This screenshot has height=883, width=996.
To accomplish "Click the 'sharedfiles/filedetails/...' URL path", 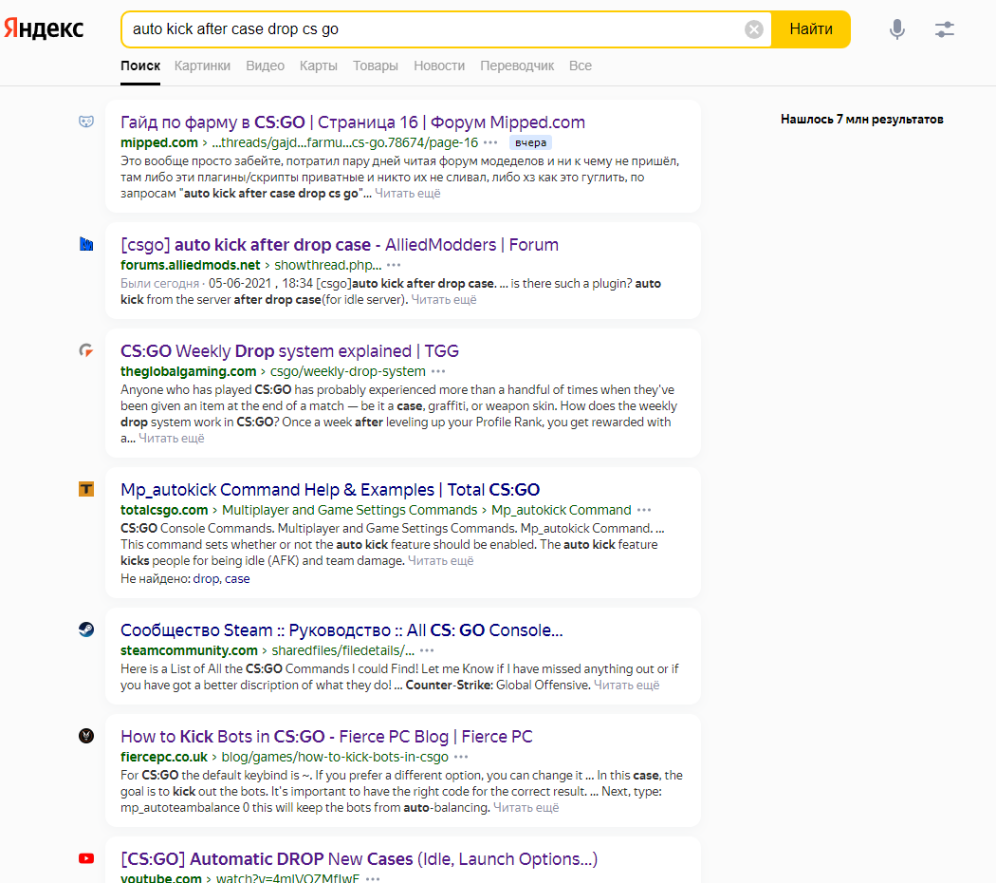I will click(x=342, y=650).
